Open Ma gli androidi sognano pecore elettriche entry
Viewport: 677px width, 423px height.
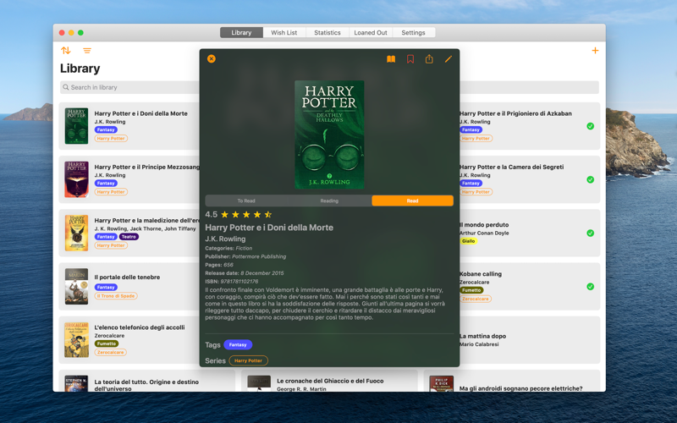(x=512, y=382)
